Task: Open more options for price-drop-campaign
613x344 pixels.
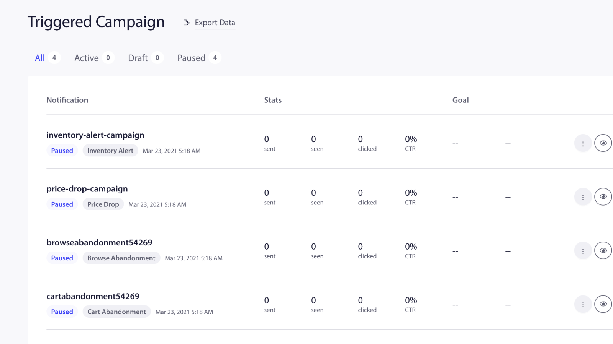Action: point(583,197)
